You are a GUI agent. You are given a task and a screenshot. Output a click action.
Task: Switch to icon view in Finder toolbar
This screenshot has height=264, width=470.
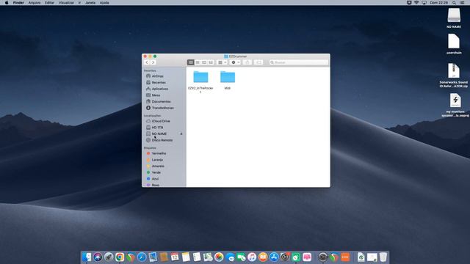191,62
